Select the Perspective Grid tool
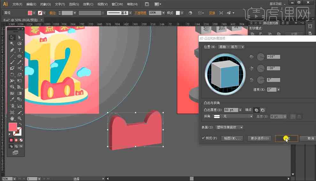Image resolution: width=316 pixels, height=181 pixels. (x=19, y=87)
